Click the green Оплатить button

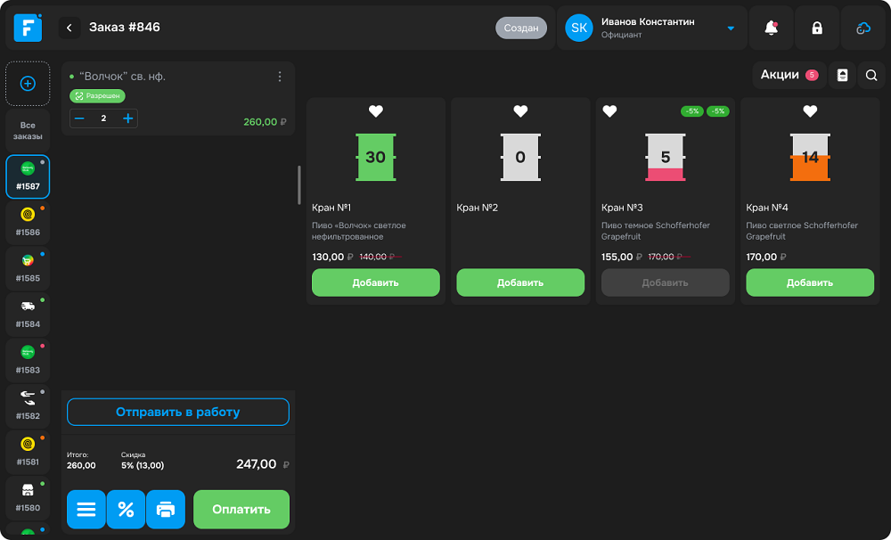pos(241,510)
